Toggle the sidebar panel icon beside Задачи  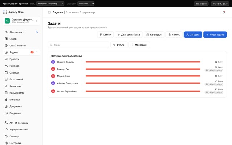click(49, 12)
